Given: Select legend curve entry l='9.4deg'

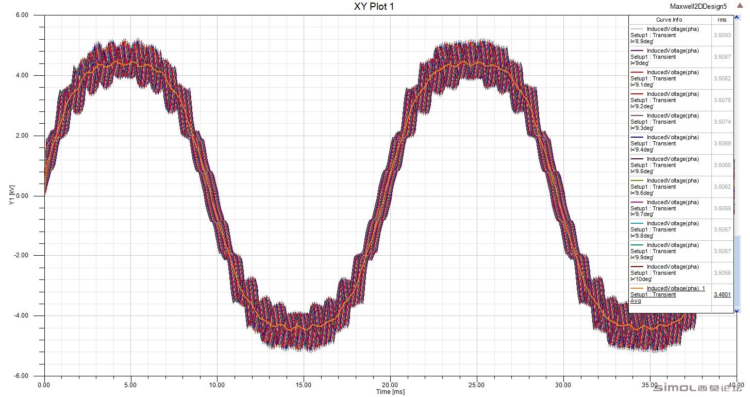Looking at the screenshot, I should point(670,143).
